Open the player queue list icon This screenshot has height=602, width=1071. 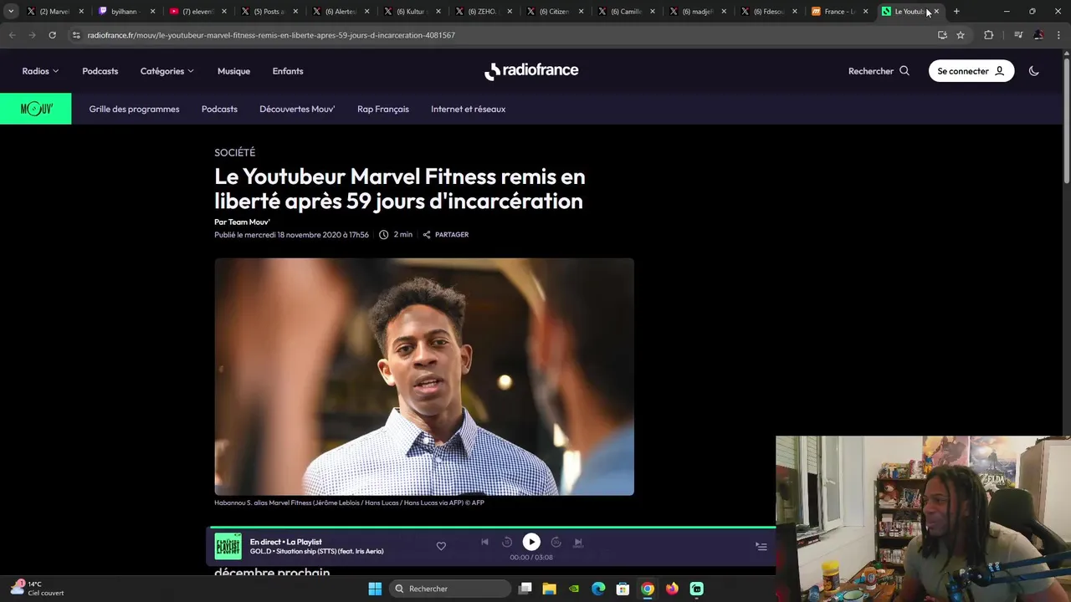tap(761, 546)
